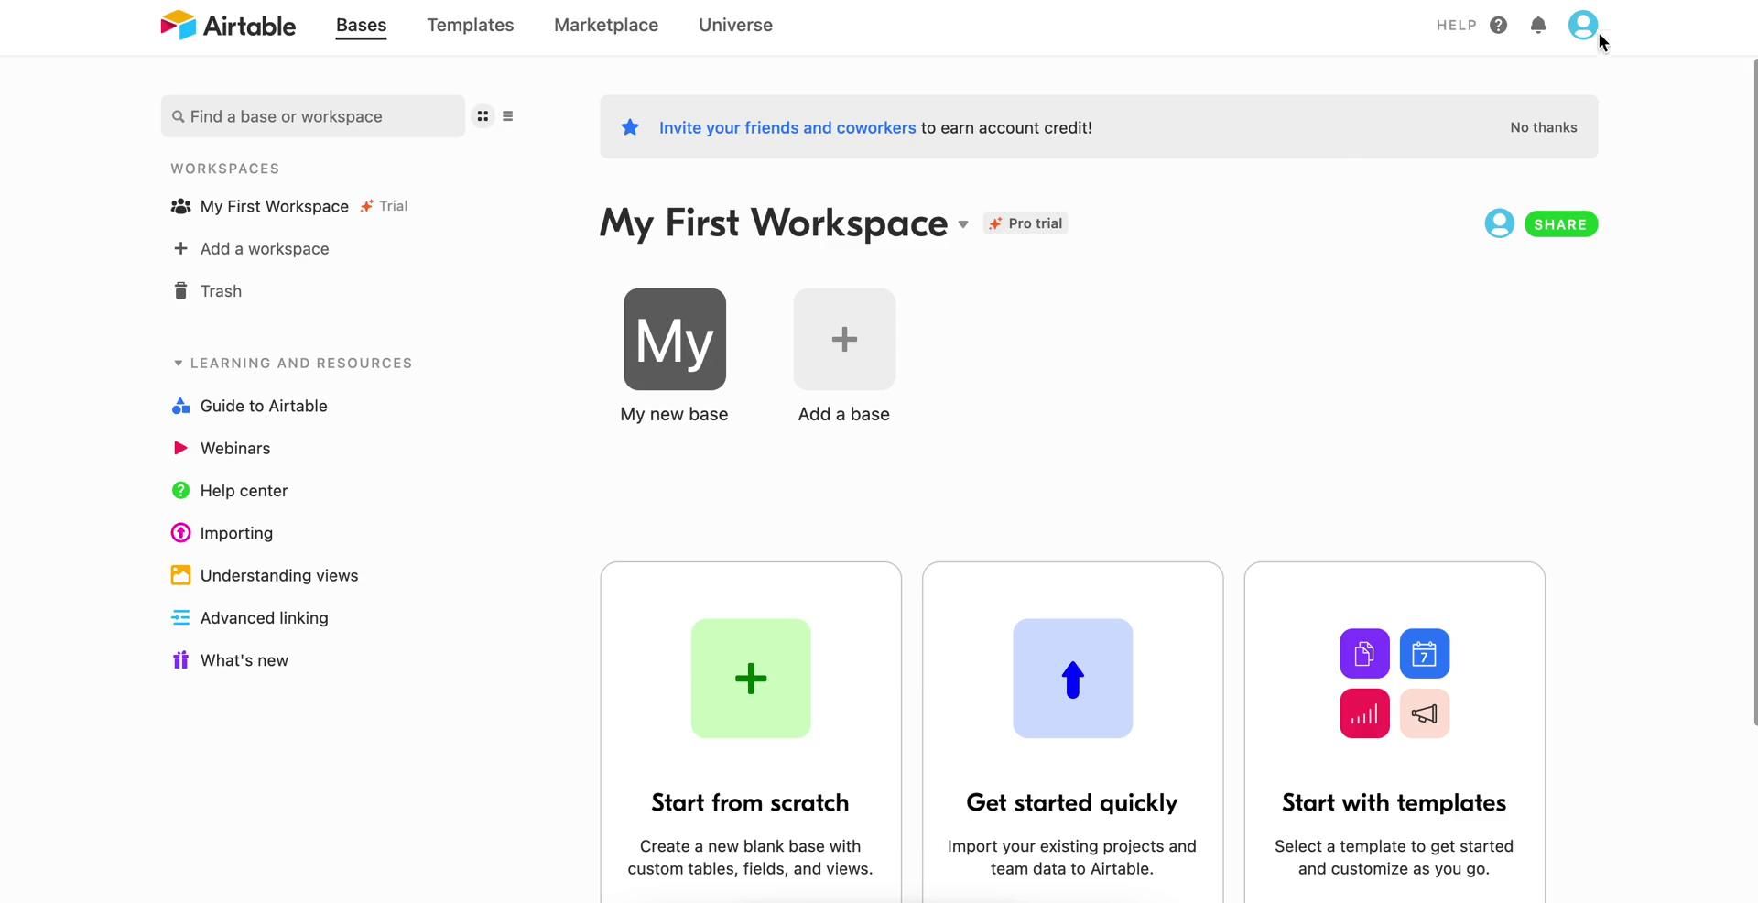Click the Trial badge beside My First Workspace
This screenshot has height=903, width=1758.
pos(384,206)
